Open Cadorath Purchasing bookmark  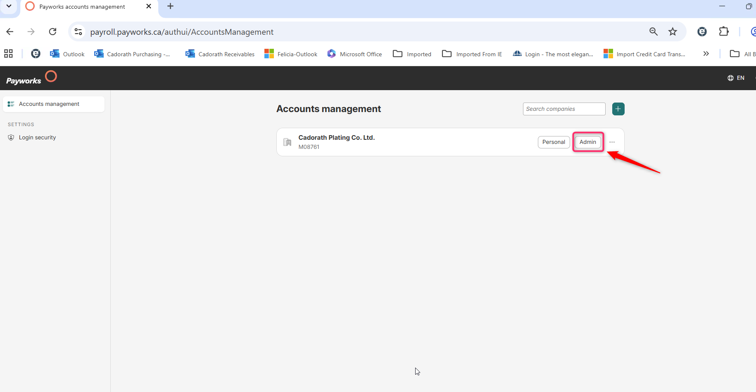132,54
